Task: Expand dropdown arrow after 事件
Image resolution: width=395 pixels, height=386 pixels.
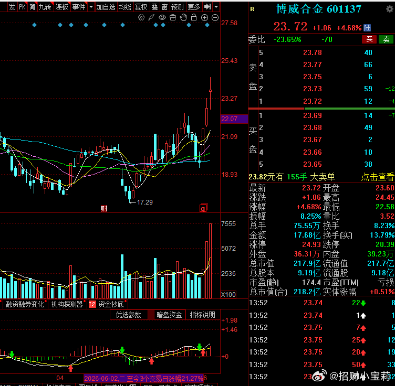Action: click(x=91, y=7)
